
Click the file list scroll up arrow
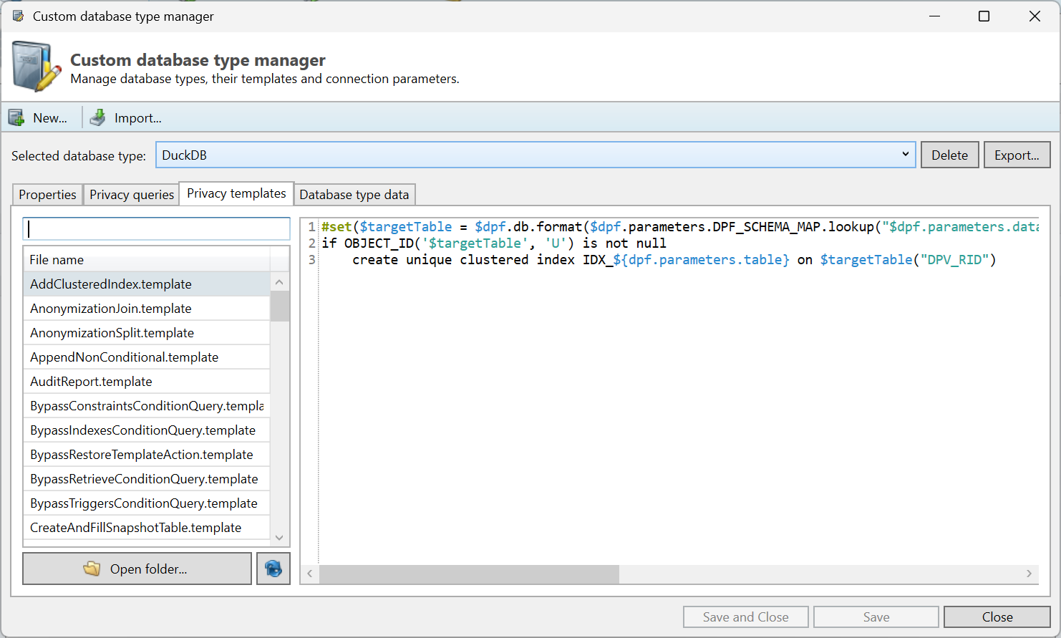pyautogui.click(x=279, y=282)
